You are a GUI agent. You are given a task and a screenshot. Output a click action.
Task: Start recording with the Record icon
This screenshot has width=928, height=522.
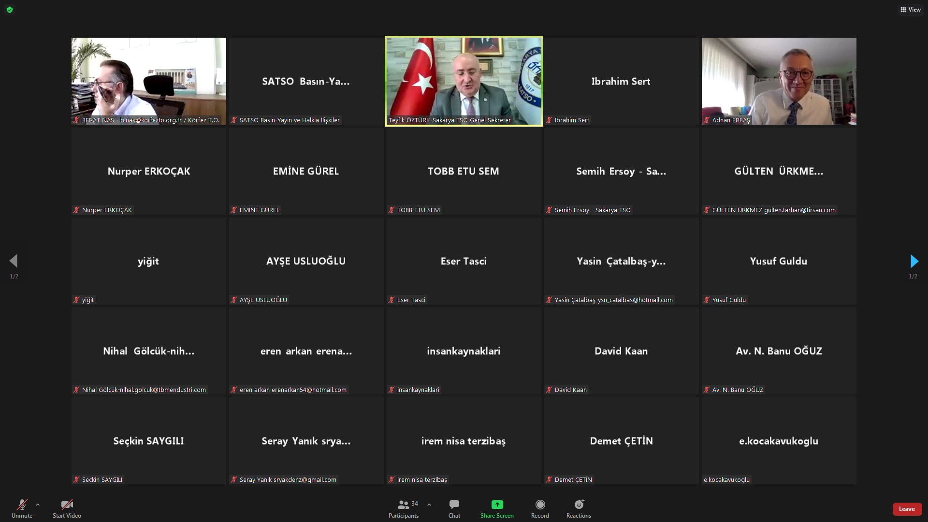540,505
